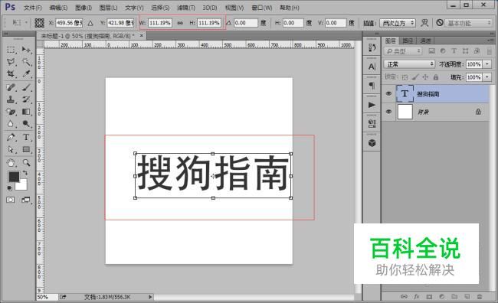Select the Clone Stamp tool

tap(11, 99)
